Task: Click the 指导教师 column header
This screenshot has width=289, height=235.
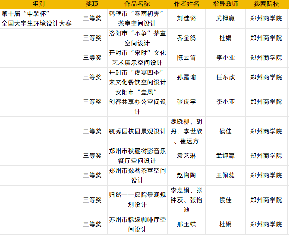Action: pos(225,4)
